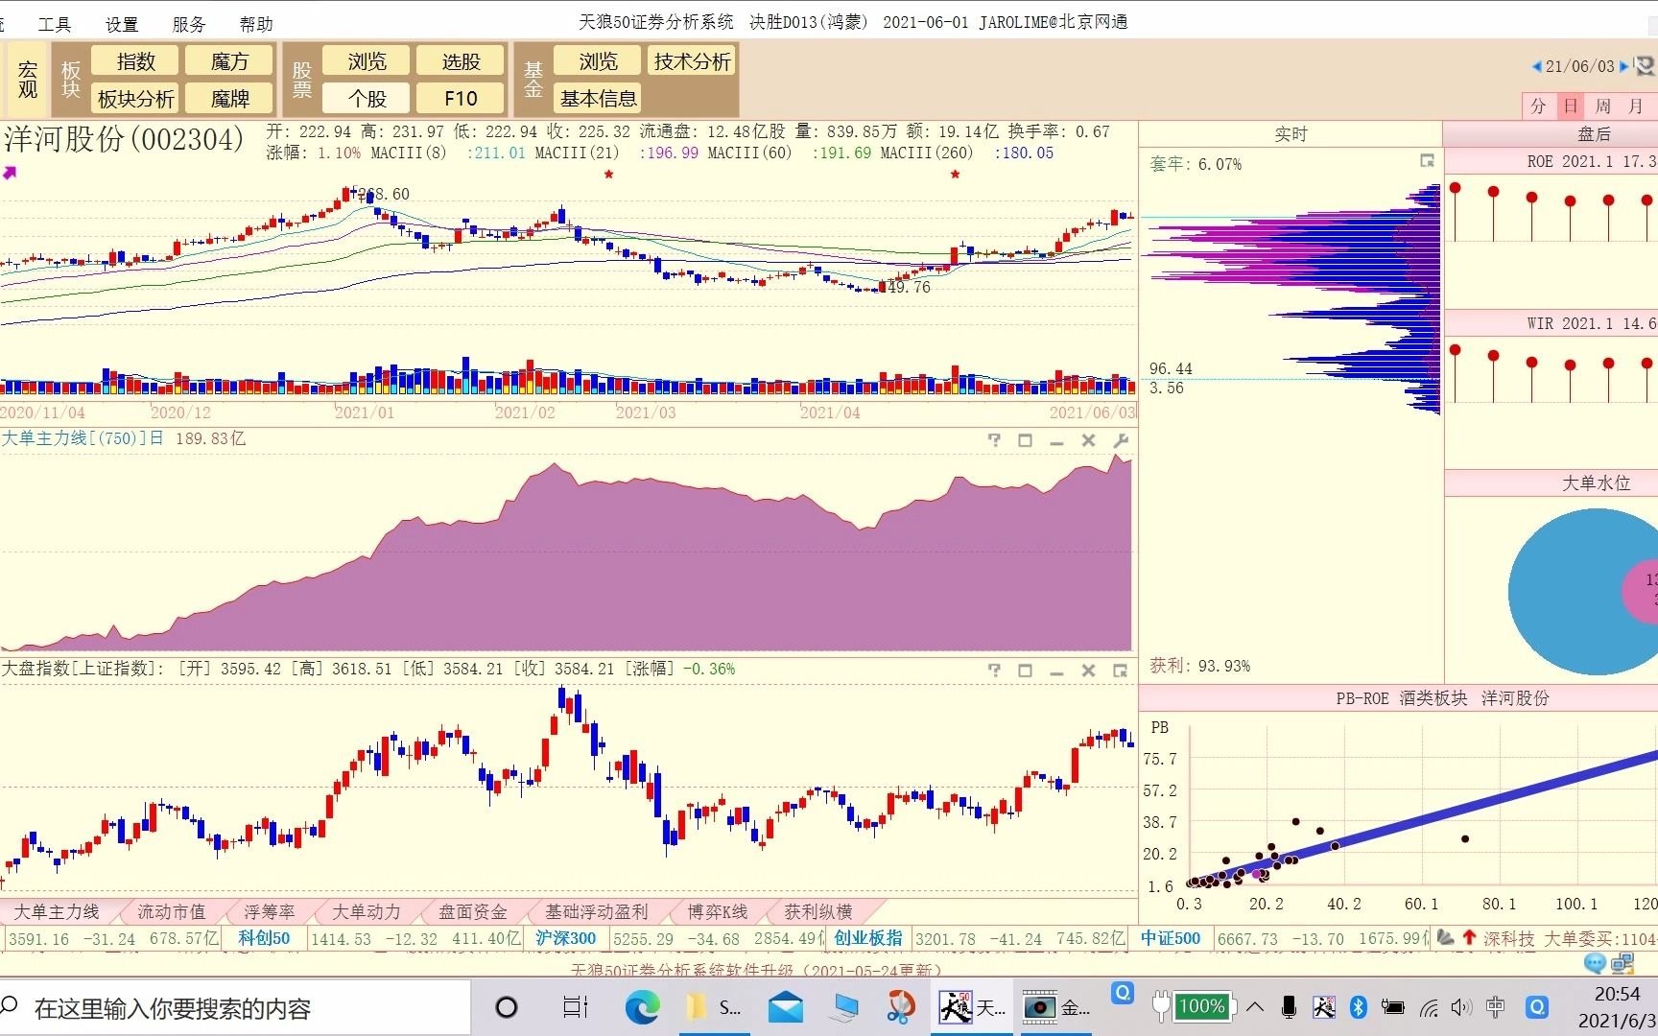Click fund 浏览 browse button

pyautogui.click(x=598, y=61)
